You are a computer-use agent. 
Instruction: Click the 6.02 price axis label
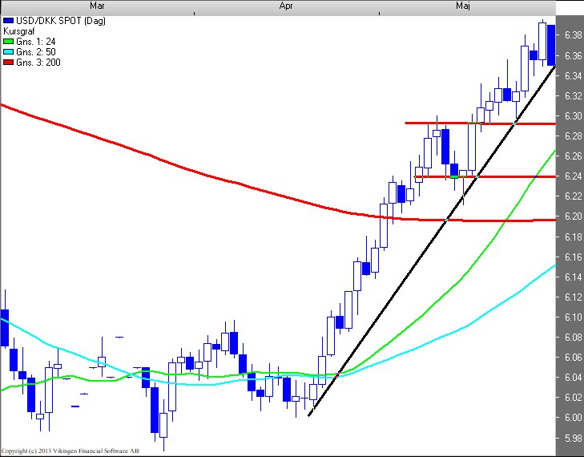tap(574, 398)
